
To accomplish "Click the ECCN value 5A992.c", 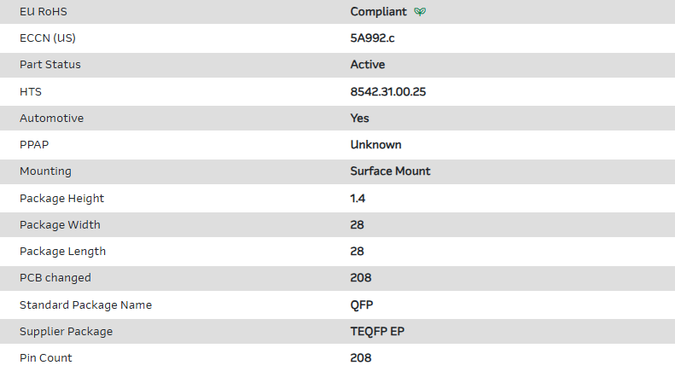I will 374,38.
